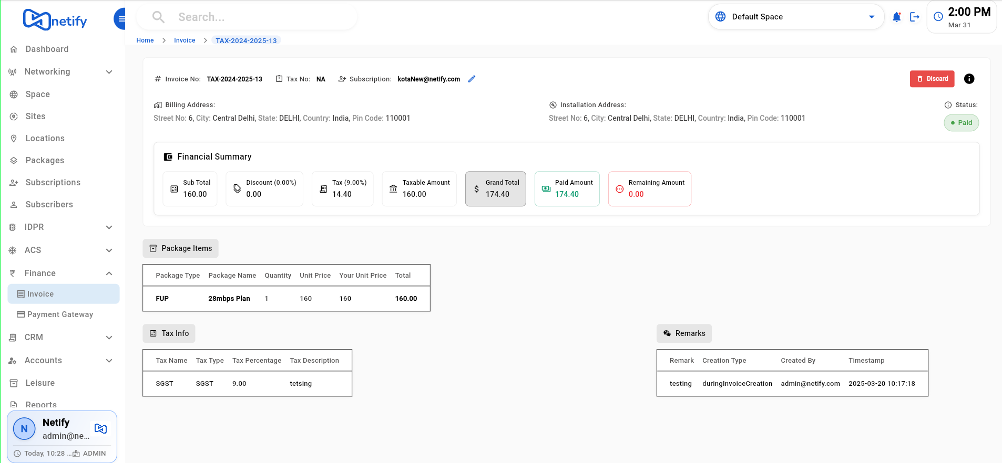Select the Grand Total summary card
This screenshot has height=463, width=1002.
coord(495,189)
